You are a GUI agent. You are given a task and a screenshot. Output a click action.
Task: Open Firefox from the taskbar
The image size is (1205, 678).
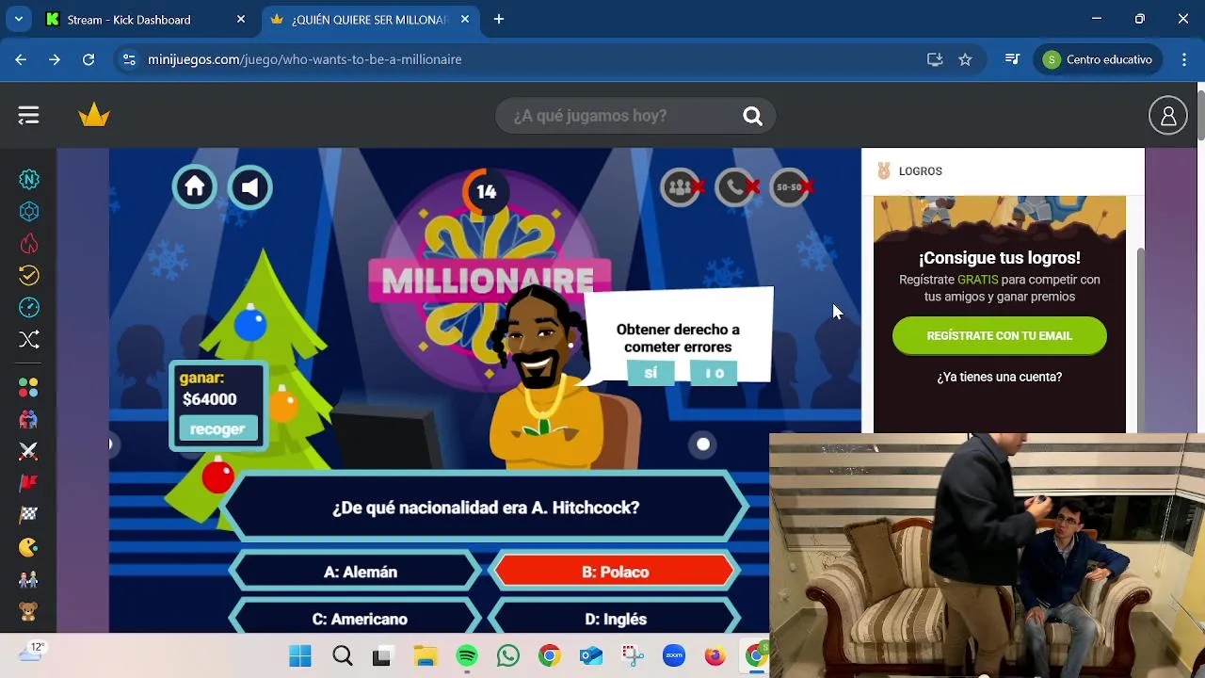point(715,656)
